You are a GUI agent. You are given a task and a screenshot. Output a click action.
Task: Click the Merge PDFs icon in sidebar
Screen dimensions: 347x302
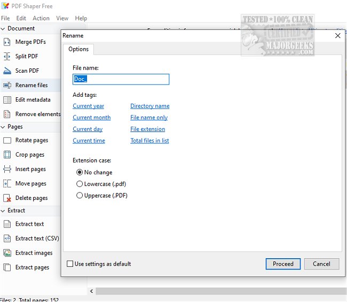coord(7,42)
